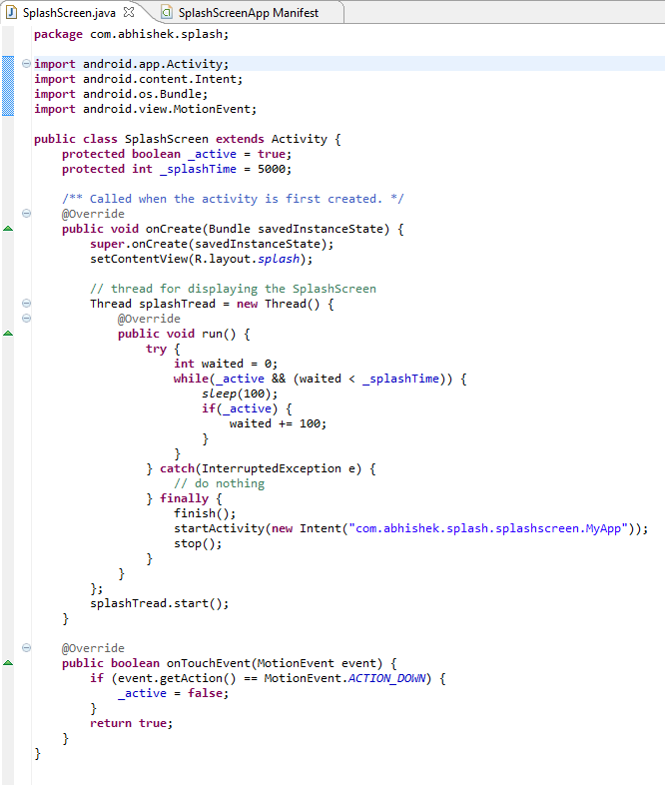This screenshot has width=665, height=785.
Task: Click the blue range indicator beside imports
Action: [x=8, y=86]
